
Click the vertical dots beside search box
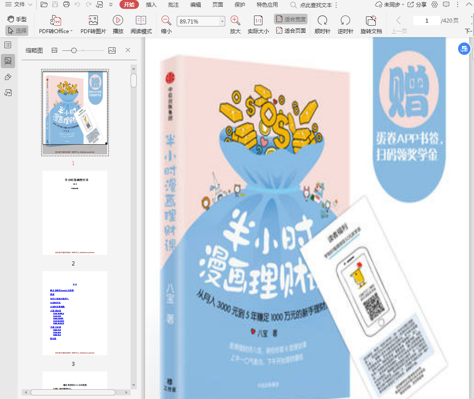click(336, 5)
